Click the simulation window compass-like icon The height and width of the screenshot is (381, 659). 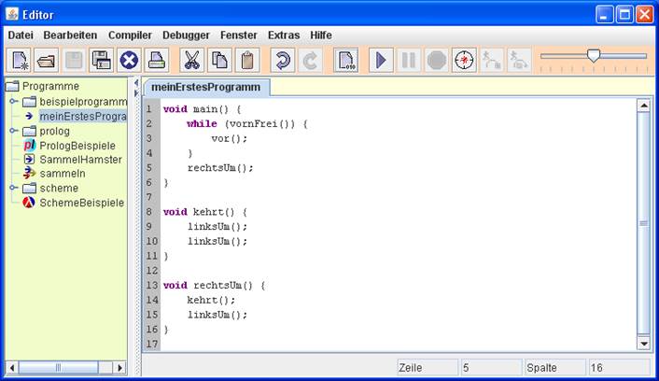click(x=464, y=61)
